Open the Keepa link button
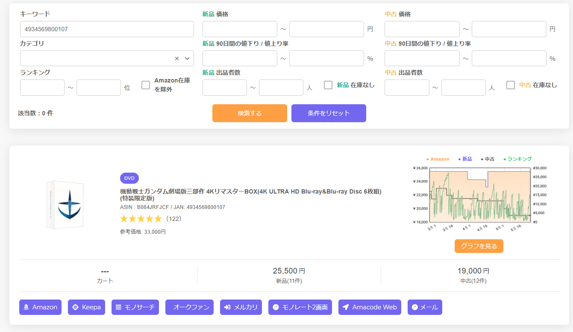Viewport: 573px width, 332px height. 86,307
